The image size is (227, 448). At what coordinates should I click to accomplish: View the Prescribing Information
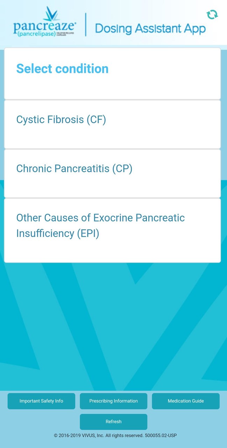(113, 401)
